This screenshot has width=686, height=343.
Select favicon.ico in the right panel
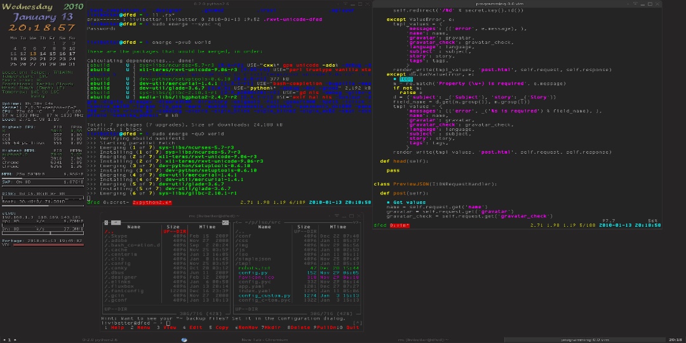(257, 277)
